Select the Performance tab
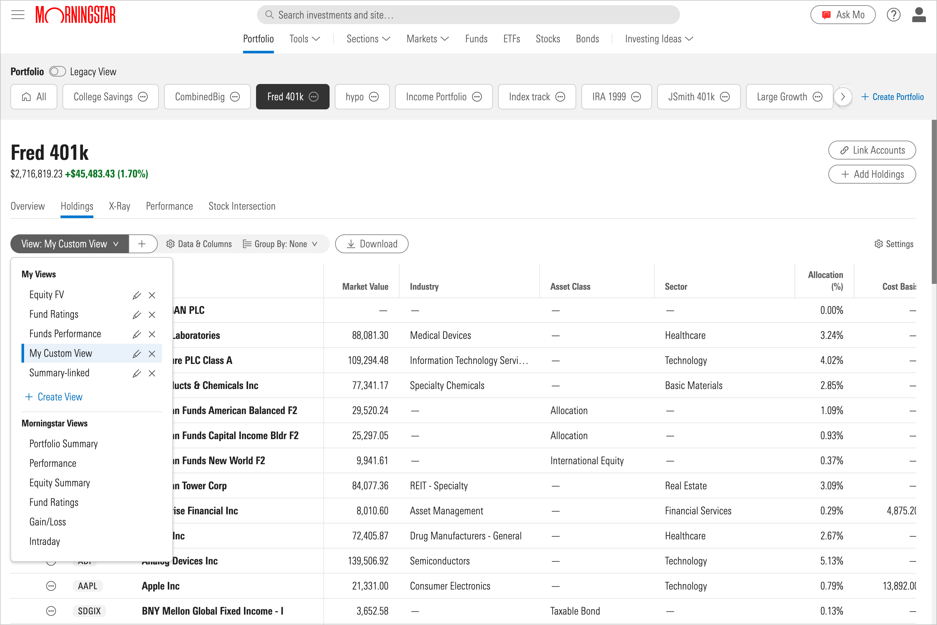This screenshot has height=625, width=937. pyautogui.click(x=170, y=206)
